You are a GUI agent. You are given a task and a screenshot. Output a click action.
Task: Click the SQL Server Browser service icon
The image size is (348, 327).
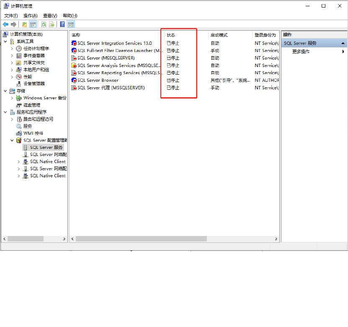[74, 80]
